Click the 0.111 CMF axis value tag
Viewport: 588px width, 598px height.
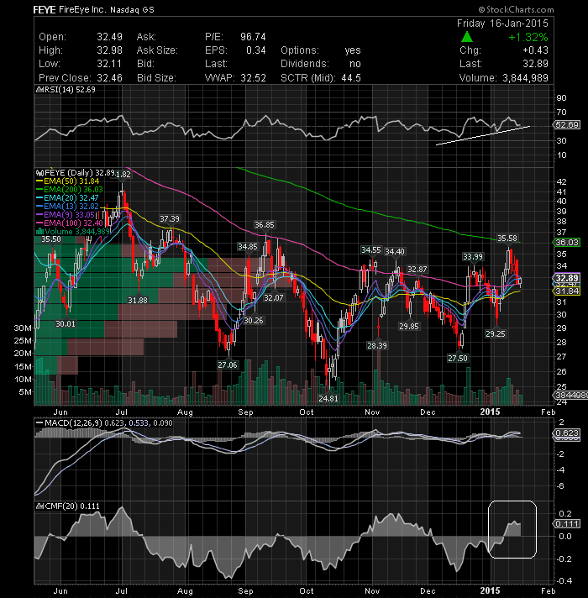pyautogui.click(x=567, y=523)
